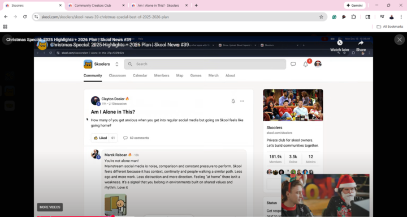407x217 pixels.
Task: Open the Christmas Special video title link
Action: pyautogui.click(x=120, y=45)
